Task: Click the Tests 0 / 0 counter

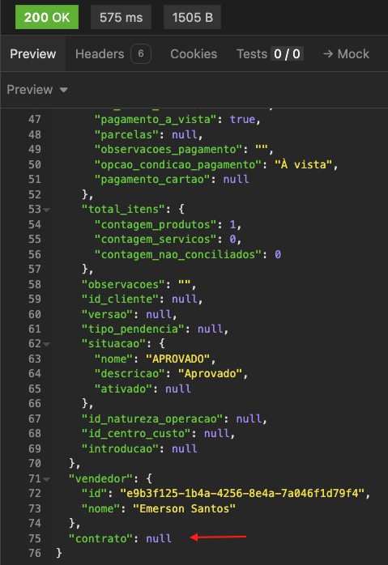Action: point(287,54)
